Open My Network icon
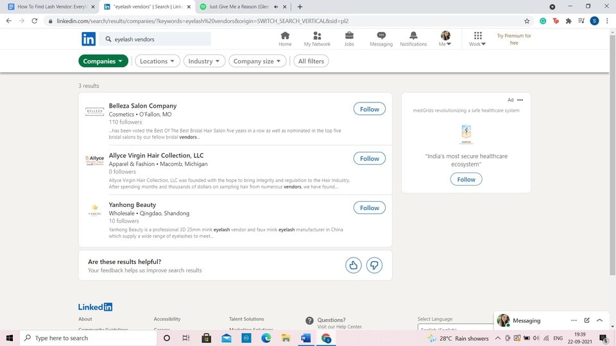 (317, 39)
